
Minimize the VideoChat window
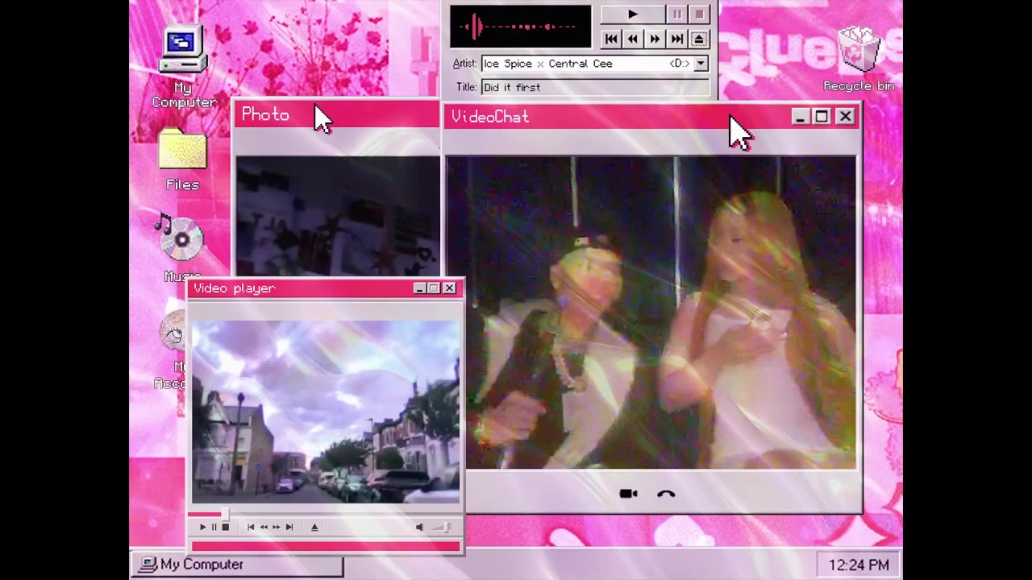[x=800, y=117]
